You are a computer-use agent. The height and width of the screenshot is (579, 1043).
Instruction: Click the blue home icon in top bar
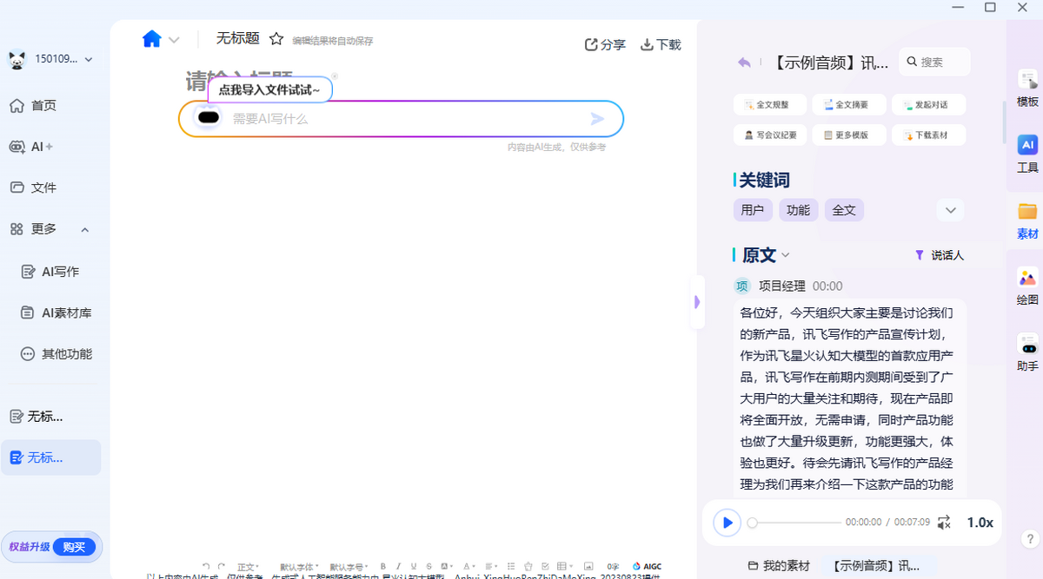coord(151,38)
